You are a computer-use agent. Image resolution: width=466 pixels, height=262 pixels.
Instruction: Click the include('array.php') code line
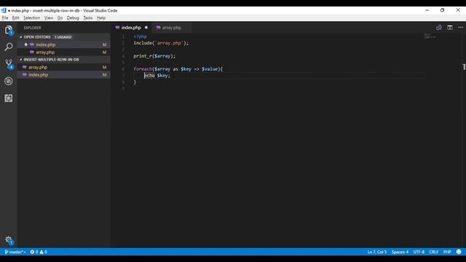[x=161, y=43]
